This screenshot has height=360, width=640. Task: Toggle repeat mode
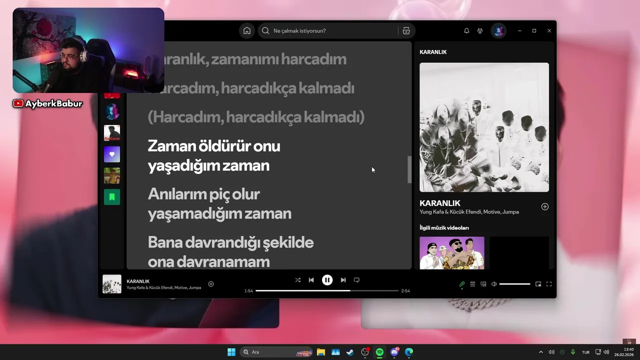tap(356, 280)
